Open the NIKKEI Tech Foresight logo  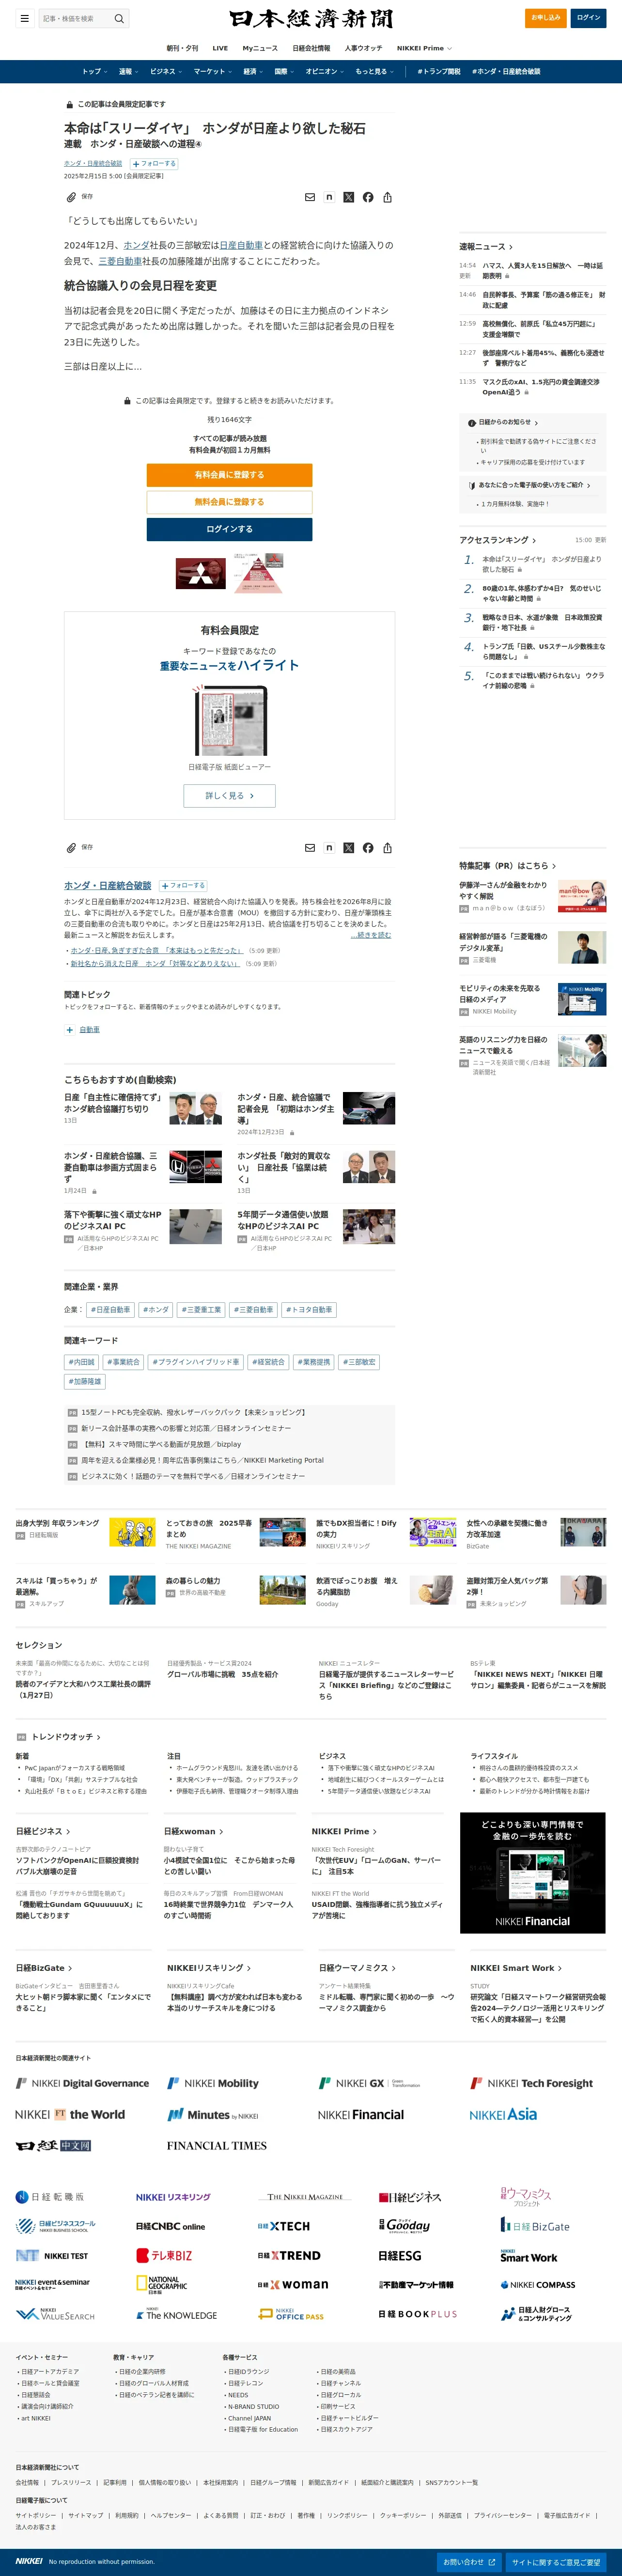(531, 2083)
